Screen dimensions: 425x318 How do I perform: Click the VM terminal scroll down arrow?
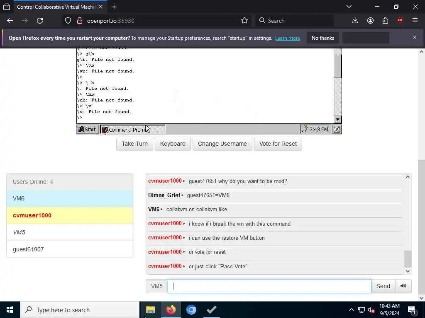pyautogui.click(x=337, y=119)
